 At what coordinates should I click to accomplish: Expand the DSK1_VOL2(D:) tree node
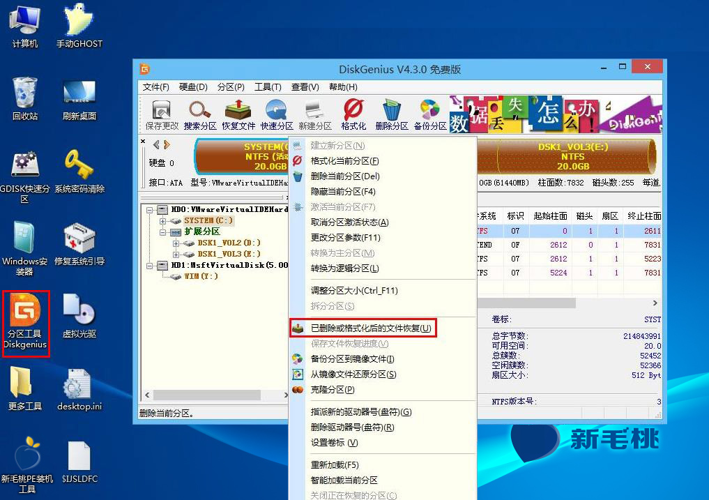[176, 243]
